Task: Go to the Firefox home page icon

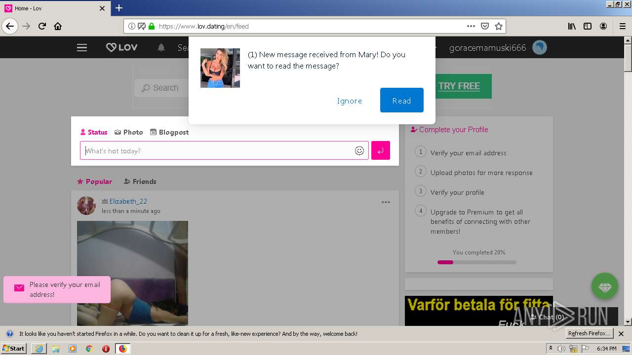Action: click(x=58, y=26)
